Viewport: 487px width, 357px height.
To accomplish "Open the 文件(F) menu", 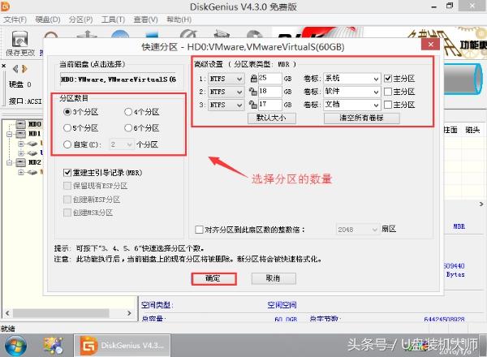I will (15, 19).
